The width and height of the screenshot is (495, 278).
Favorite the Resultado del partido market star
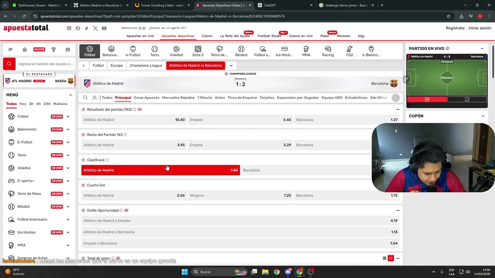click(x=83, y=109)
